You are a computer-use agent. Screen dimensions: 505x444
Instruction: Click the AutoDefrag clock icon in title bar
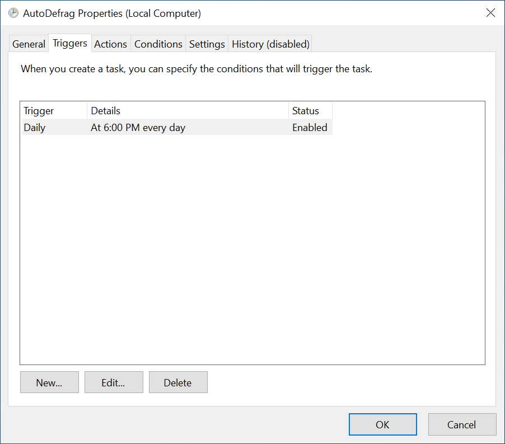13,13
